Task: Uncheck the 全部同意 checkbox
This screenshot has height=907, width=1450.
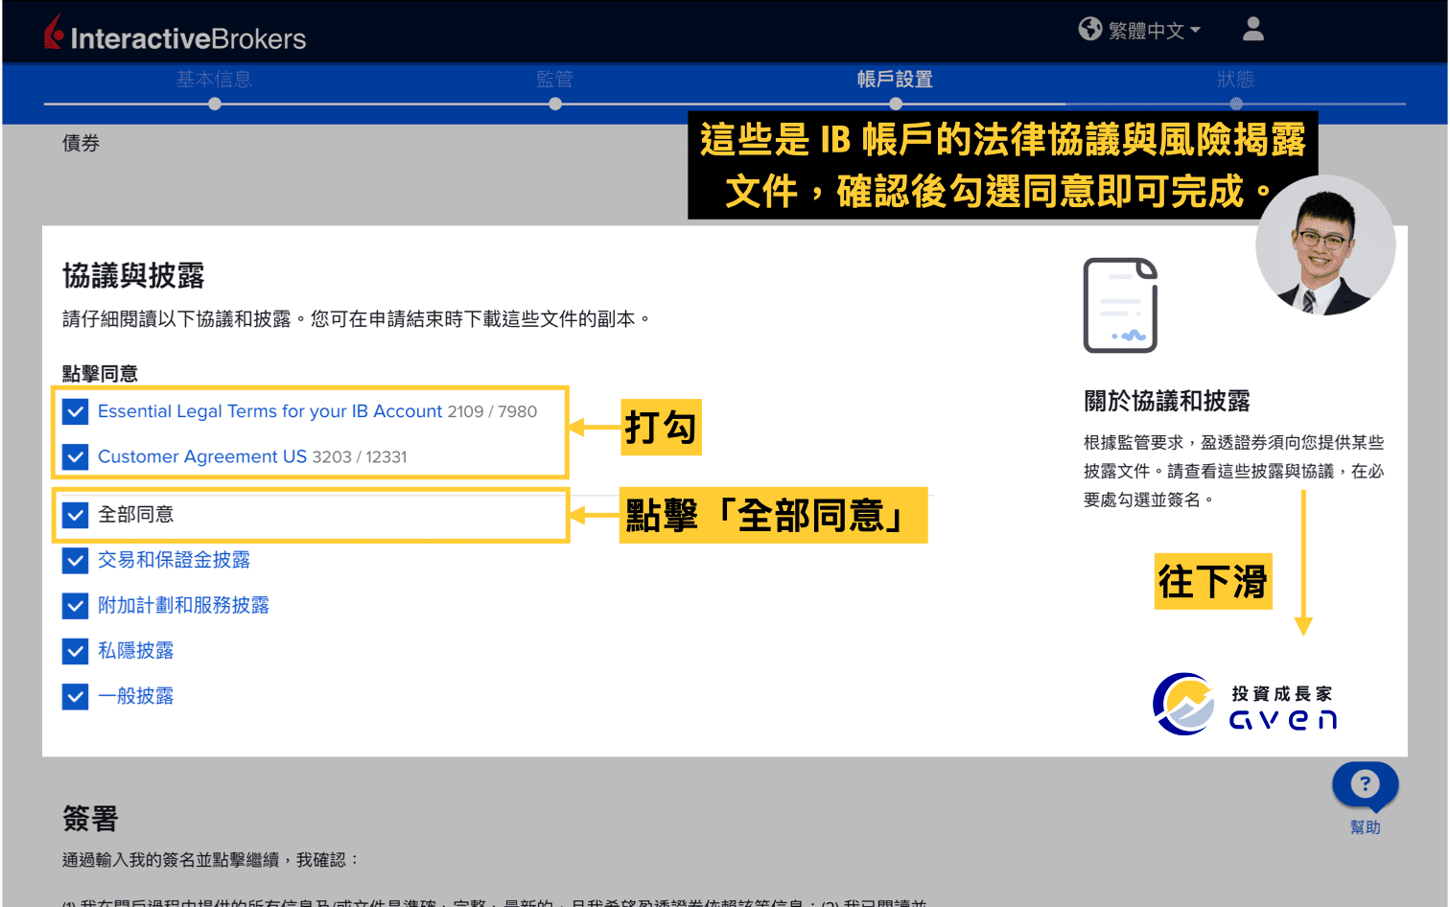Action: pyautogui.click(x=75, y=515)
